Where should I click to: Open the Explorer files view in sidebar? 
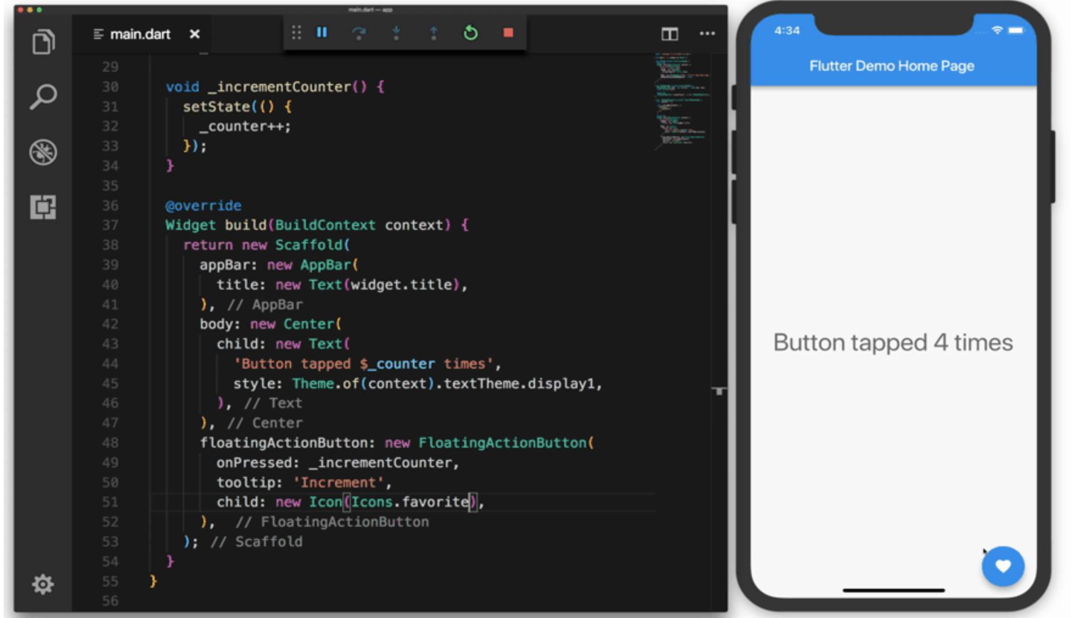click(x=43, y=42)
